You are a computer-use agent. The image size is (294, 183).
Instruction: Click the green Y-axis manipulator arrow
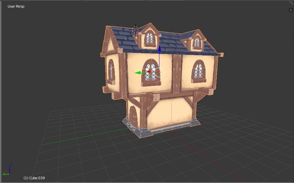(x=137, y=73)
